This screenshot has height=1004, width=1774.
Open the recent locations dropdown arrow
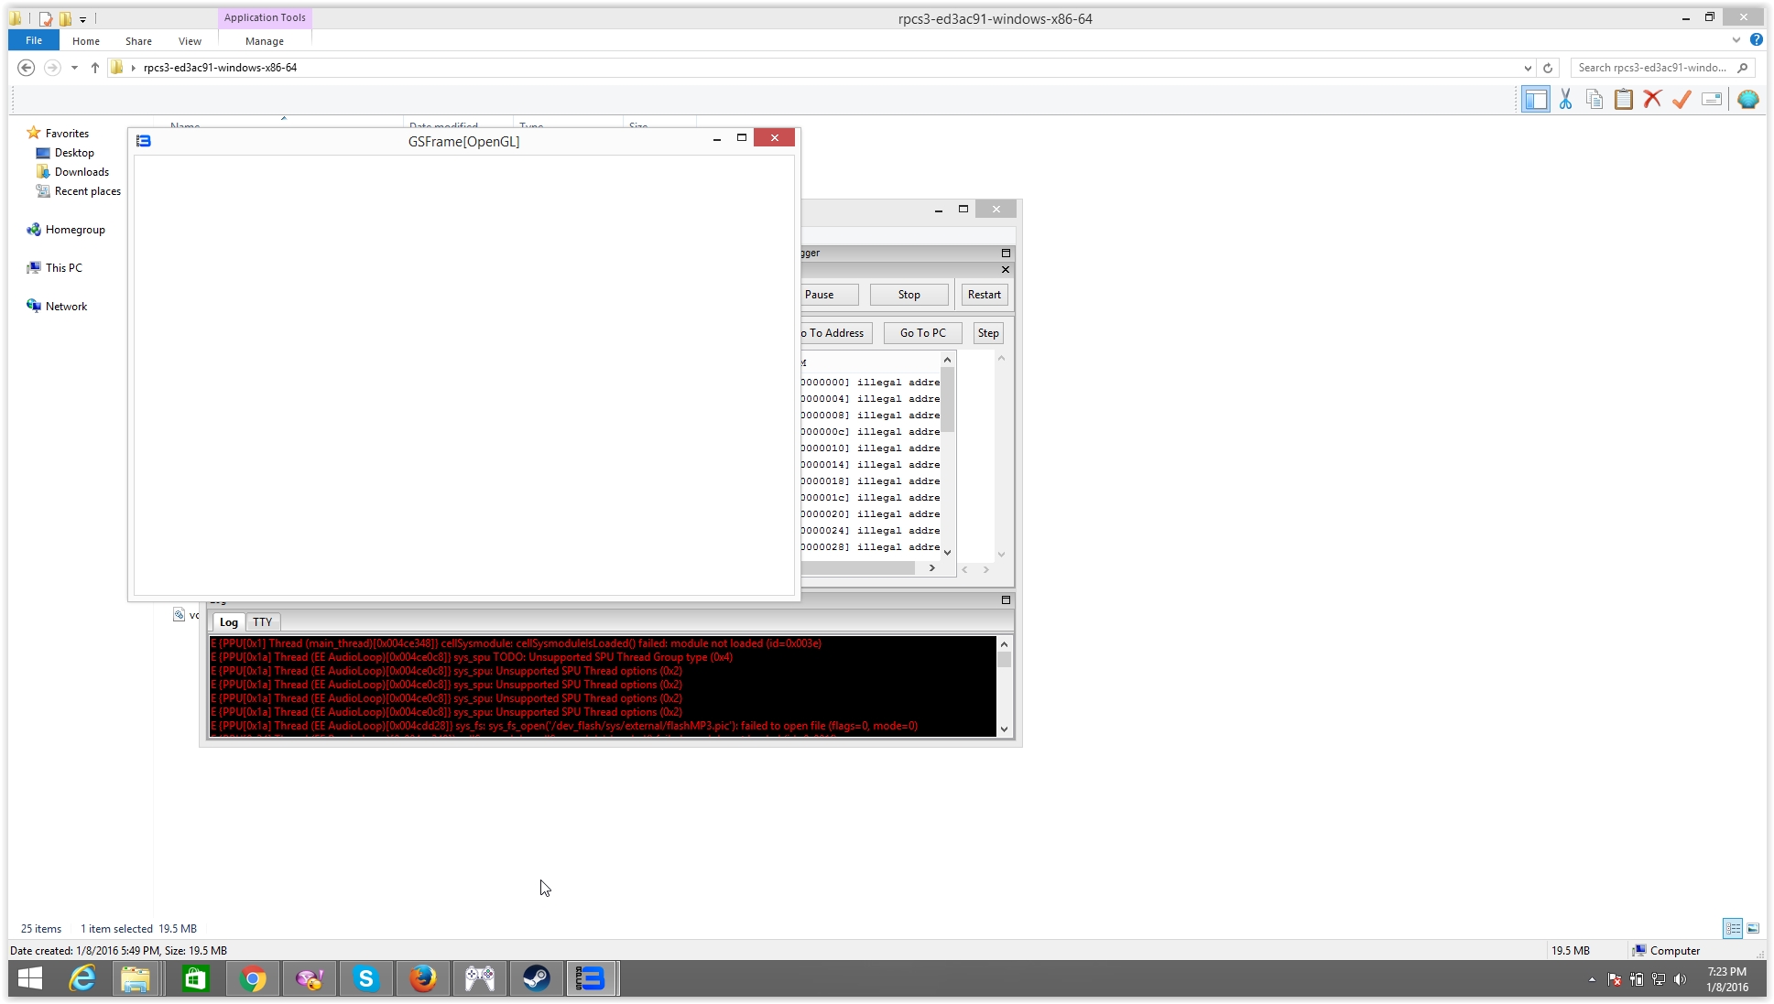point(74,68)
